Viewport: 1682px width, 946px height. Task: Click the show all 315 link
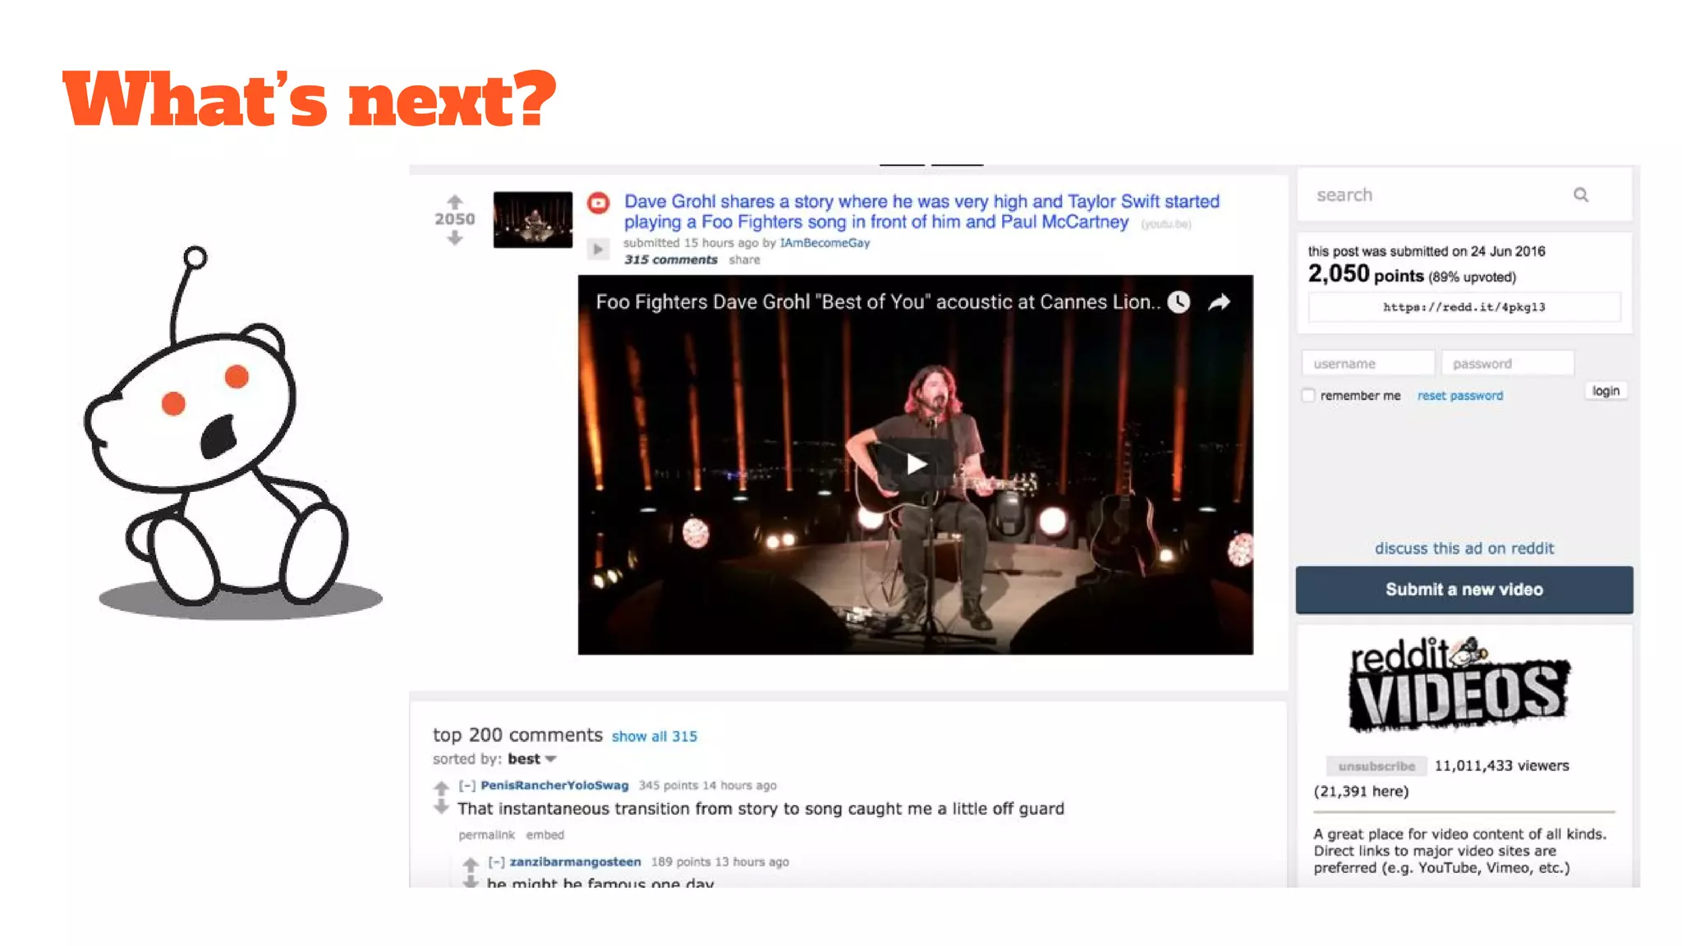(x=655, y=737)
